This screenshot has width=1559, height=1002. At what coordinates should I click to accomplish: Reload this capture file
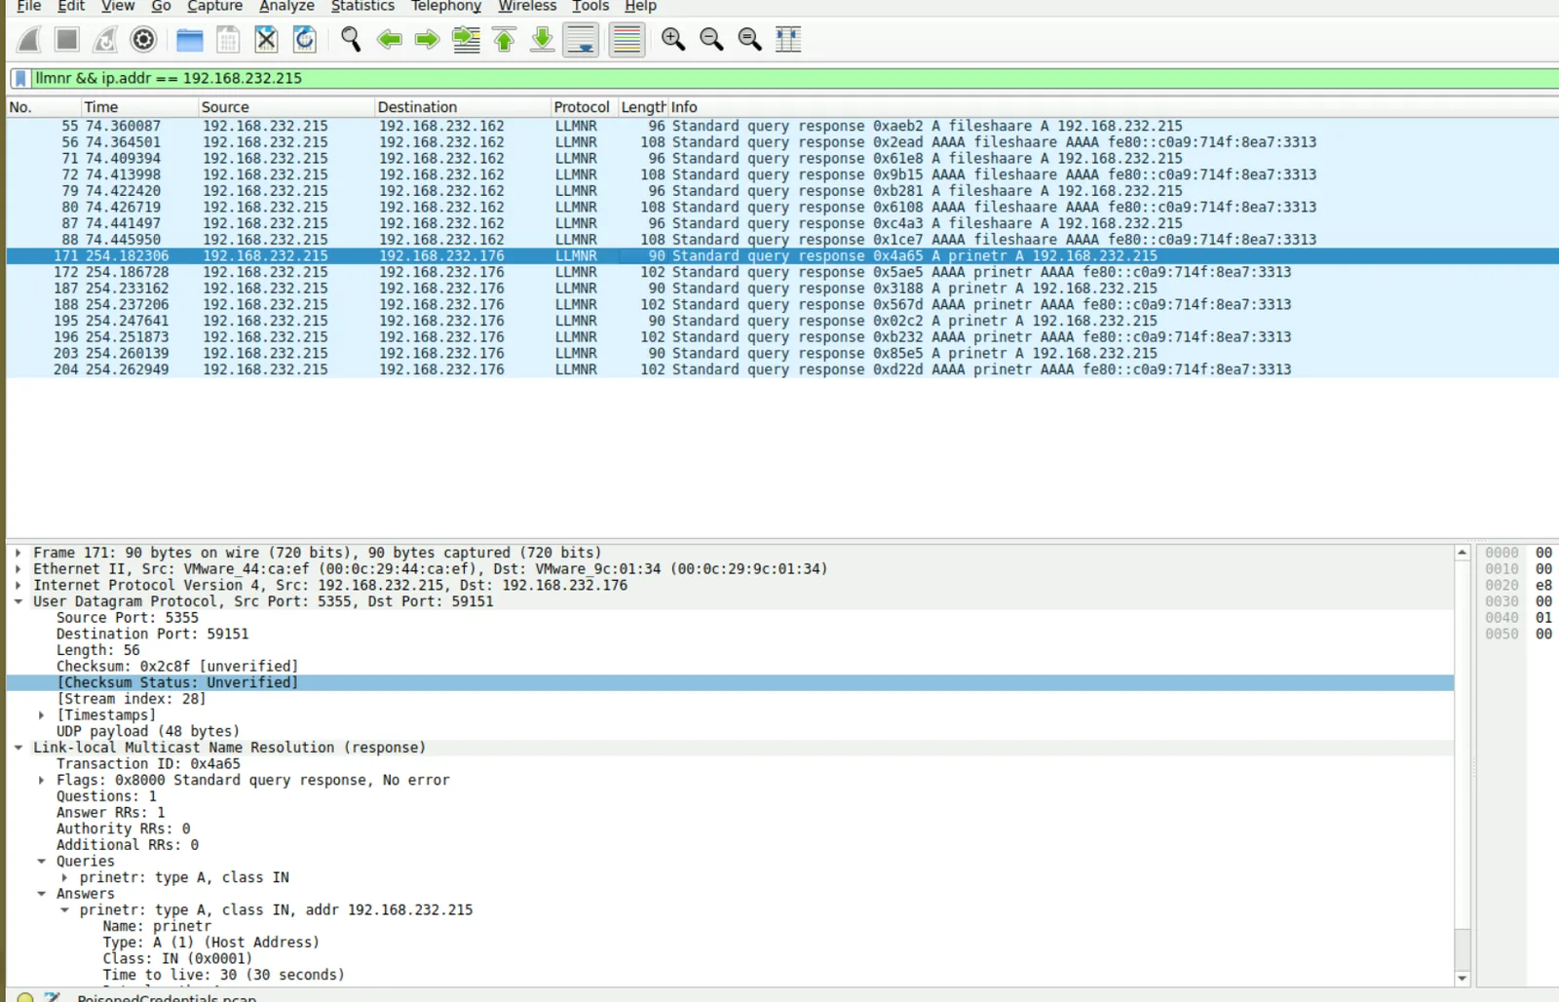304,40
